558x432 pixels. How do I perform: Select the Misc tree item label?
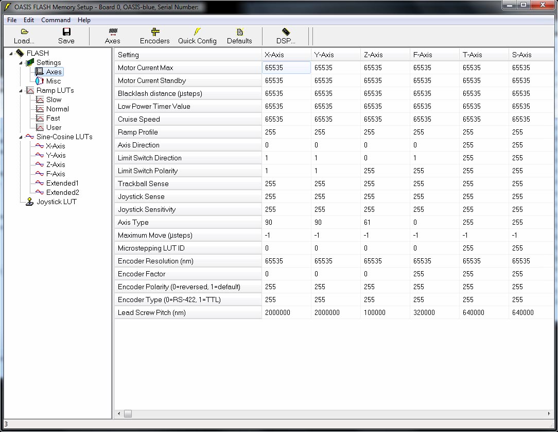(x=54, y=81)
